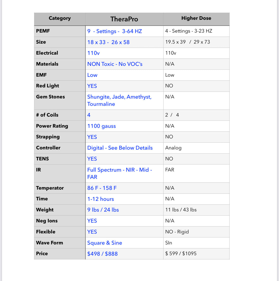Screen dimensions: 279x281
Task: Select the "Square & Sine" wave form link
Action: pyautogui.click(x=104, y=243)
